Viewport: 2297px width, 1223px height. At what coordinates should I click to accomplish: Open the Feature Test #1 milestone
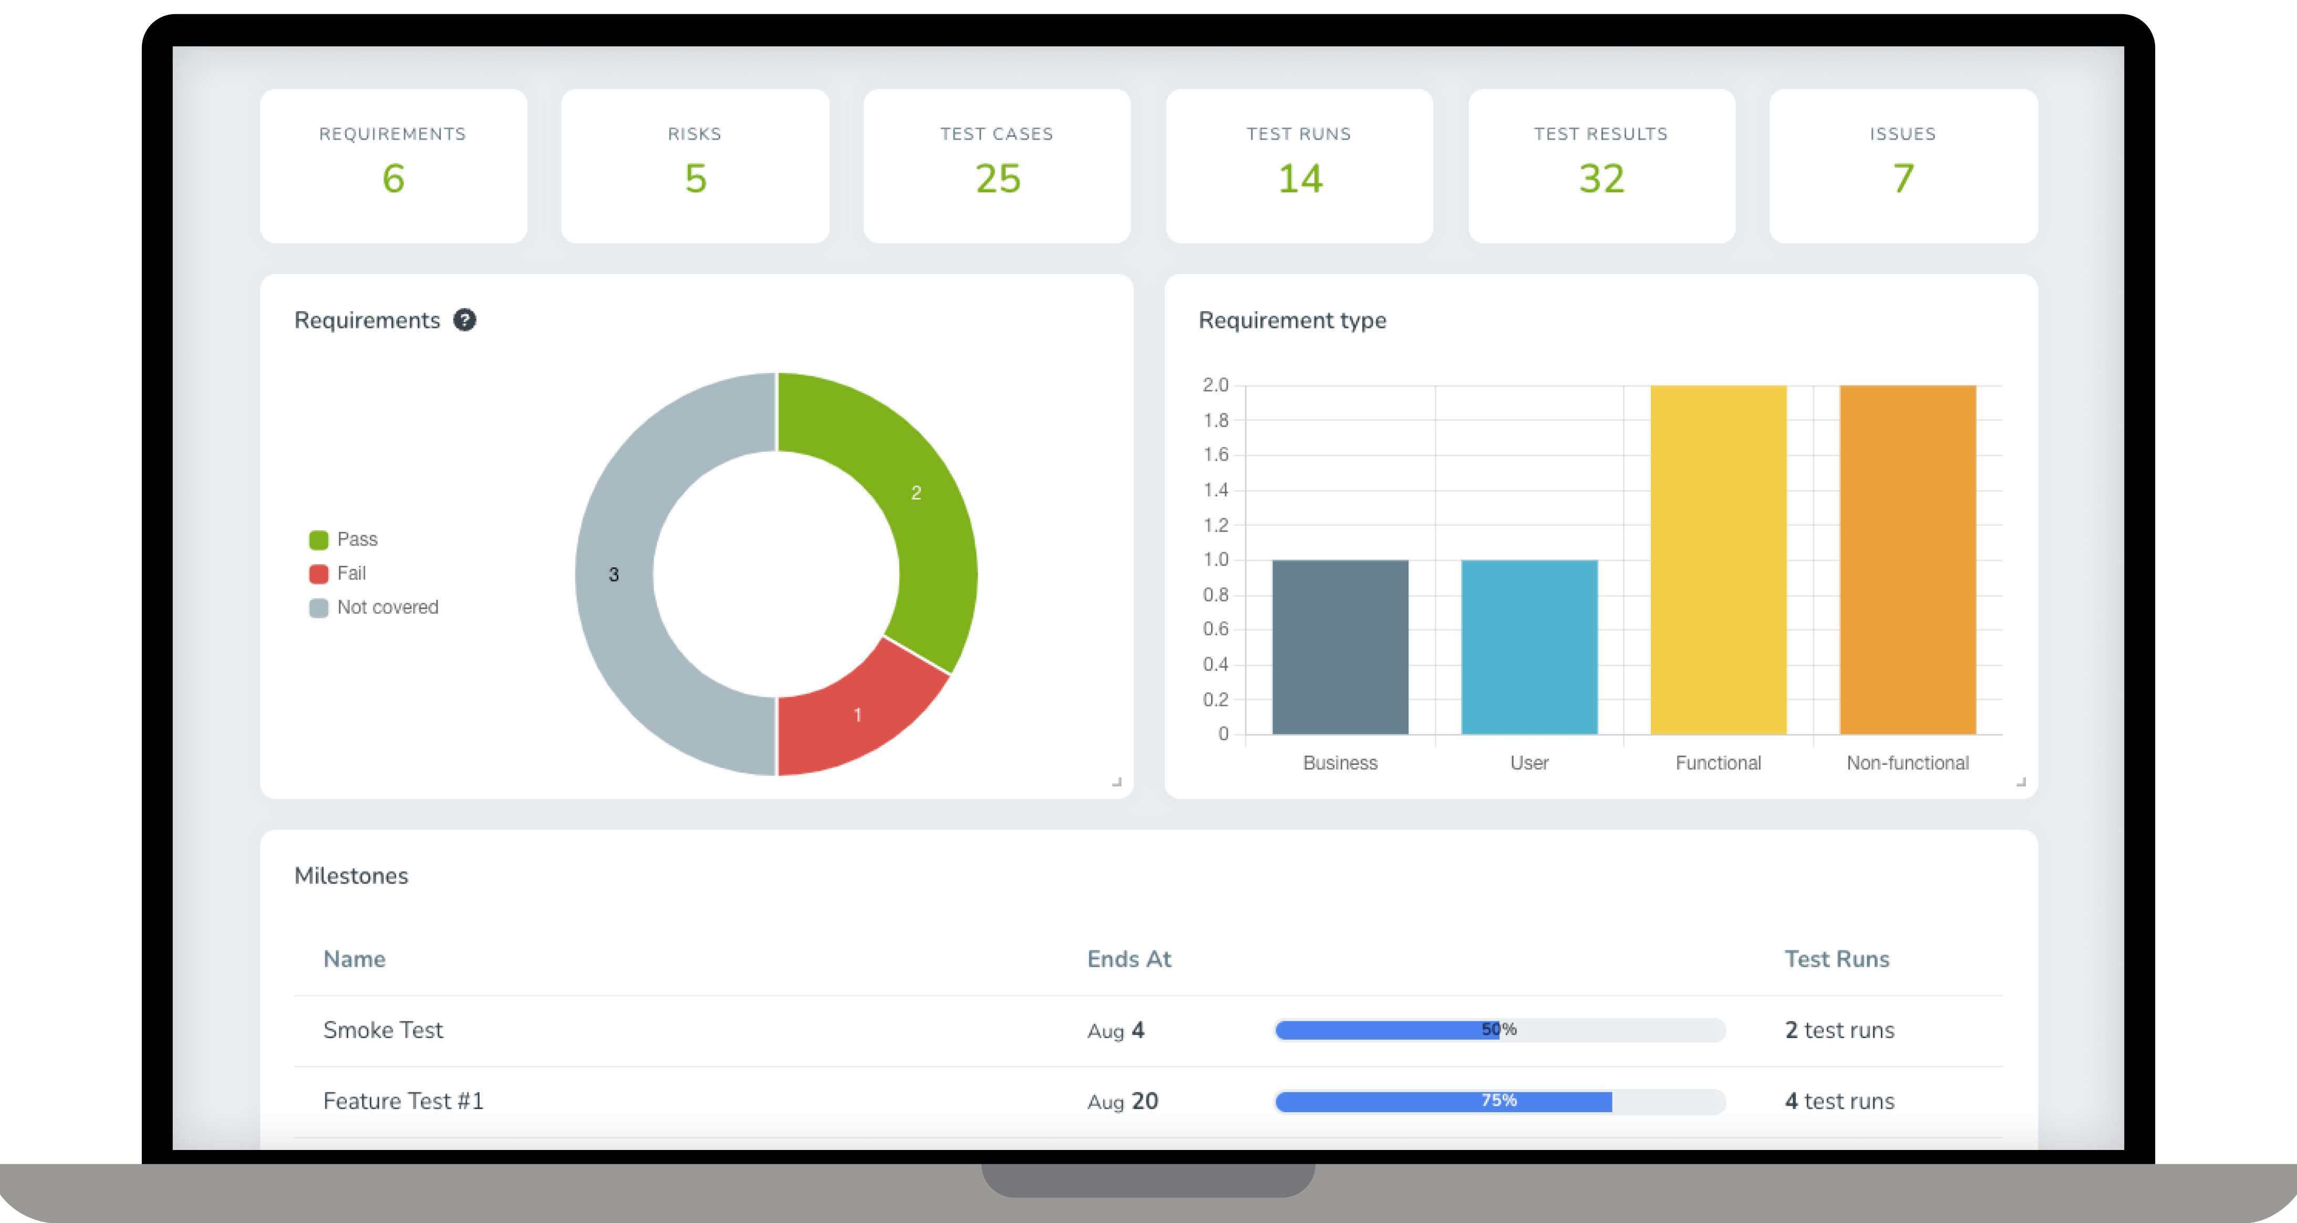coord(402,1101)
